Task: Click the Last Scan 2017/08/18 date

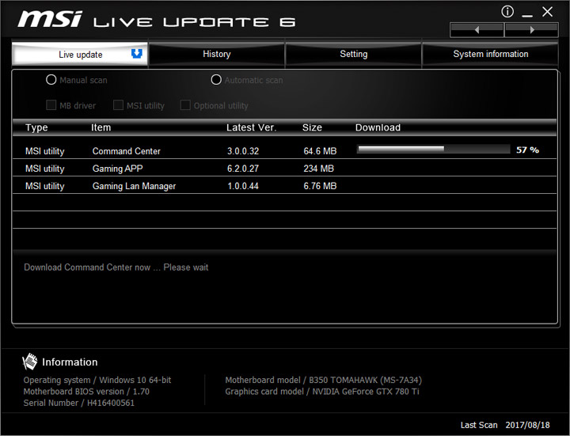Action: click(505, 425)
